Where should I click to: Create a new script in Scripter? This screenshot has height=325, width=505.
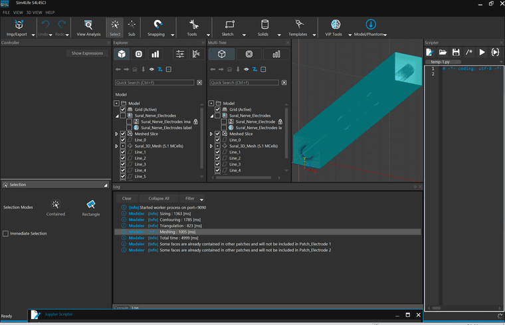click(x=430, y=53)
